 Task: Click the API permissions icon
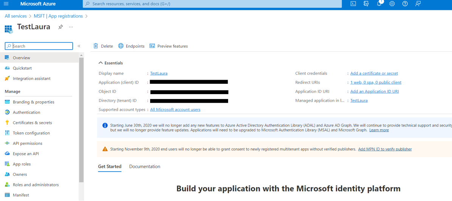point(8,143)
